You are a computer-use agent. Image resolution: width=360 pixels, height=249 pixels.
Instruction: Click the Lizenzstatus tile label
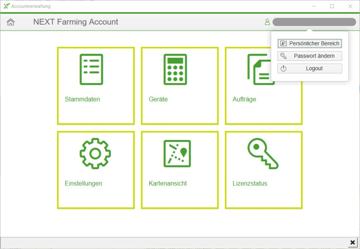250,184
